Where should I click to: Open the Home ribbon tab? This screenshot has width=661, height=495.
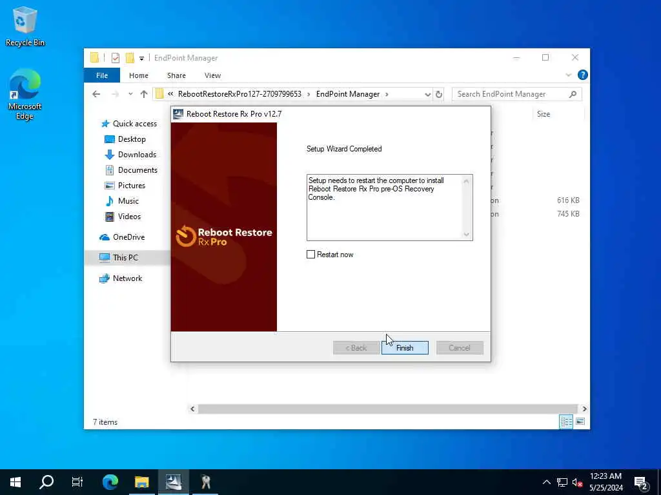[139, 75]
